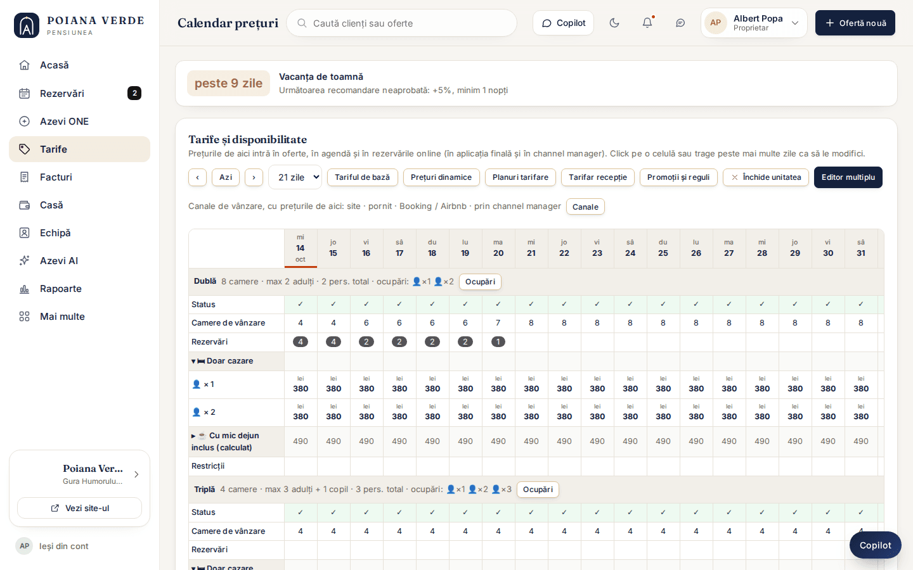This screenshot has width=913, height=570.
Task: Toggle Dublă status checkmark for October 14
Action: (x=301, y=305)
